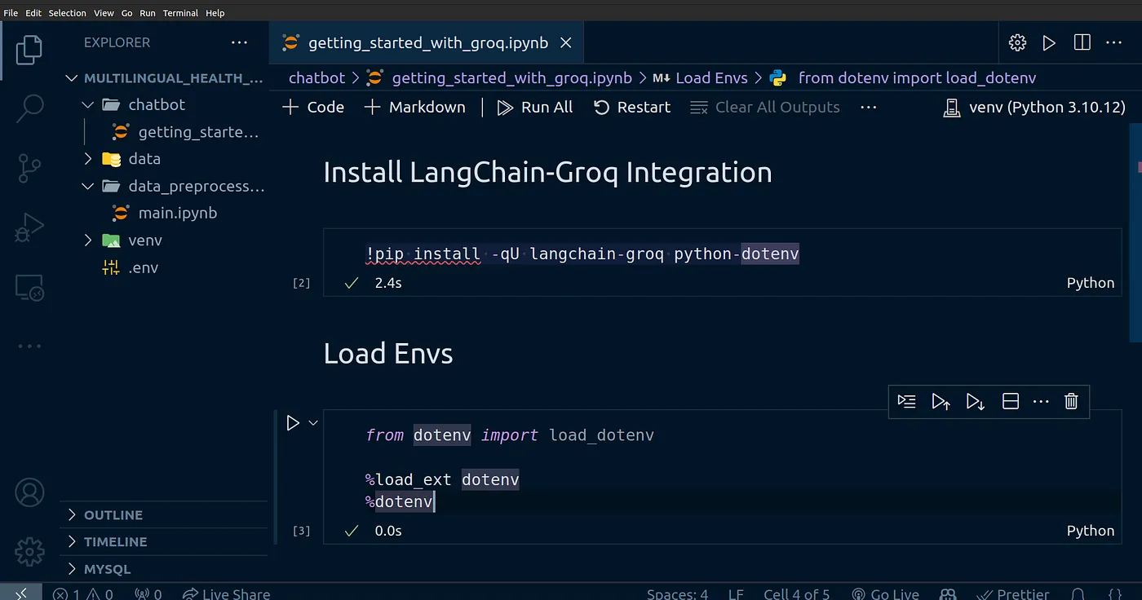This screenshot has width=1142, height=600.
Task: Restart the notebook kernel
Action: click(x=632, y=107)
